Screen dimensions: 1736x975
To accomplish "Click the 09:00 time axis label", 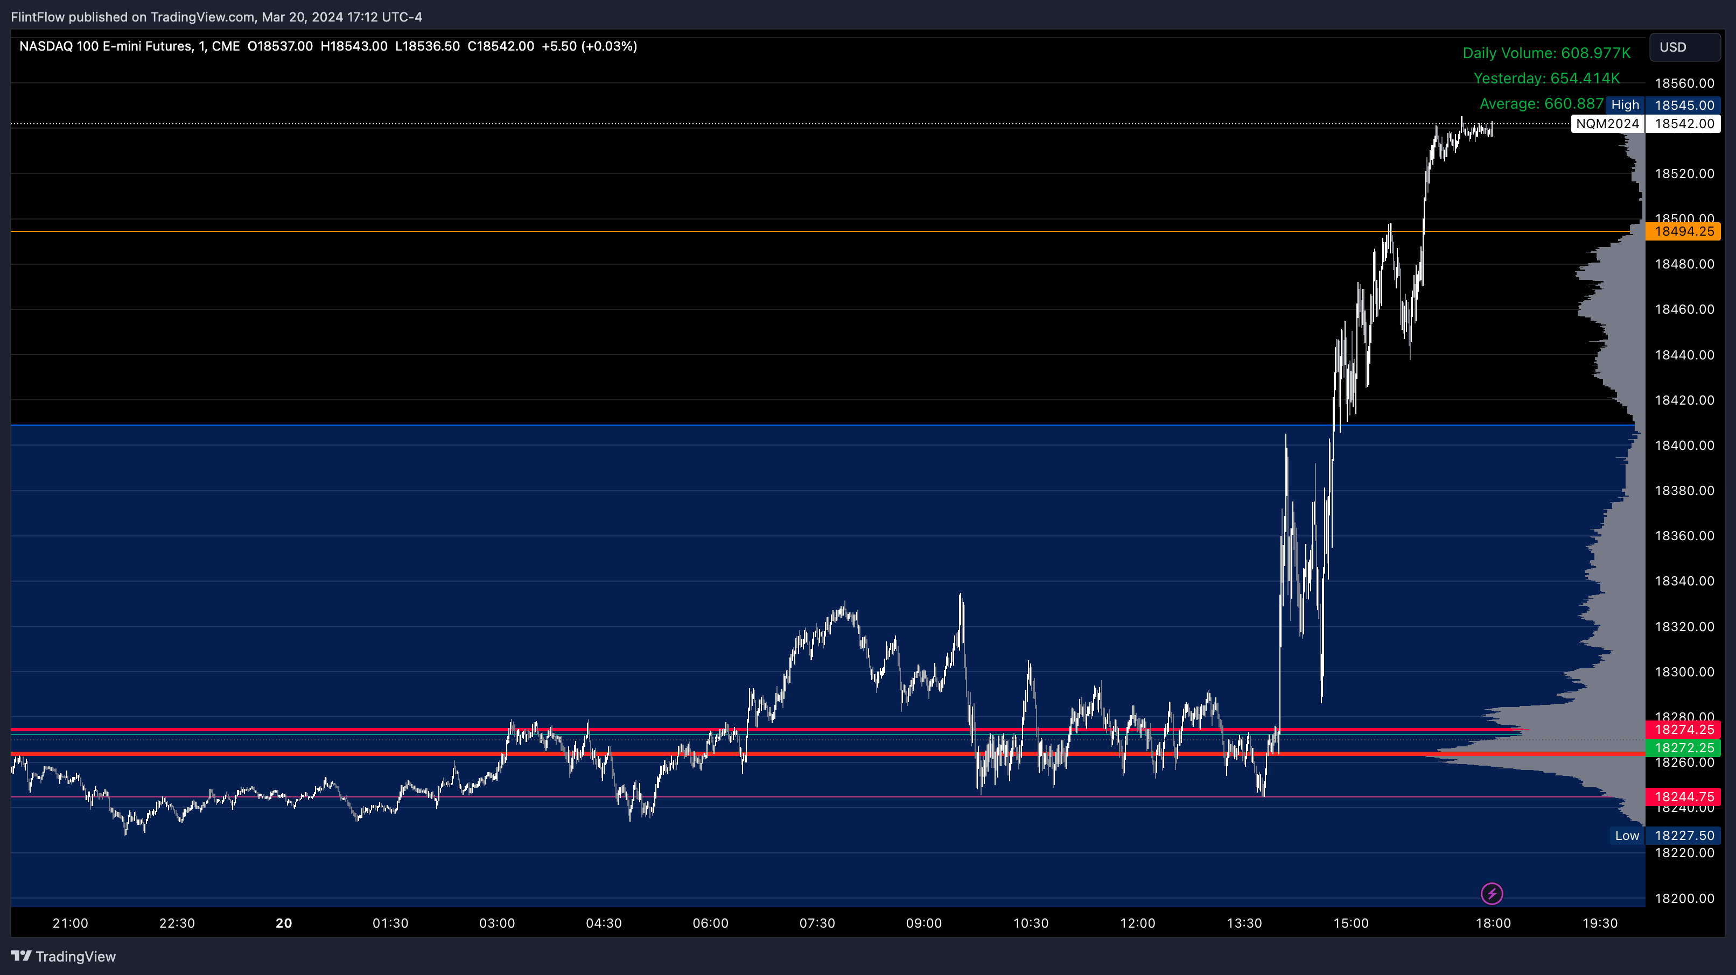I will (924, 923).
